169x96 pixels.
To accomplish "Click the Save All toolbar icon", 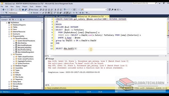I will pos(26,10).
